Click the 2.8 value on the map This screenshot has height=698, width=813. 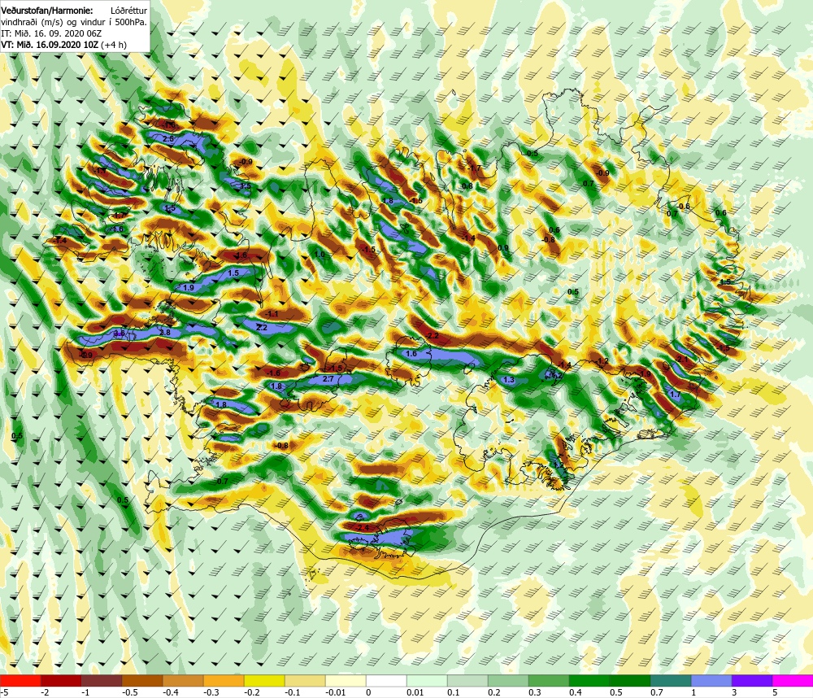click(165, 332)
